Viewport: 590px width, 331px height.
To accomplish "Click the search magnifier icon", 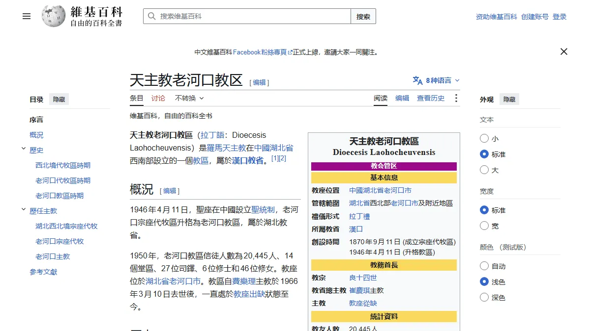I will [151, 16].
